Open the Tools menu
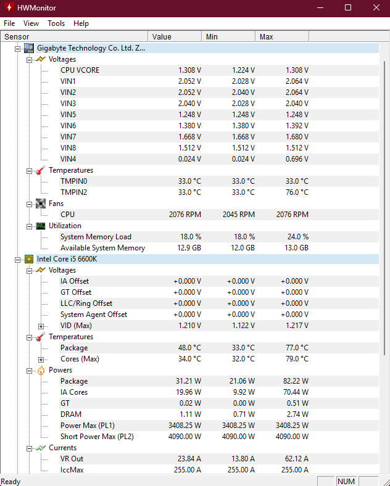The height and width of the screenshot is (486, 390). [x=56, y=23]
